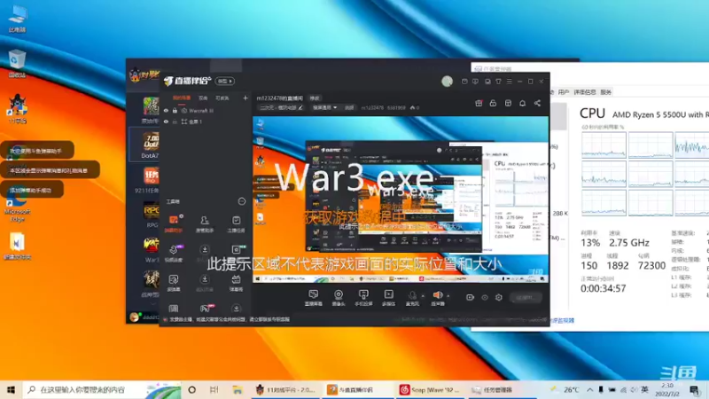Click the user avatar in 直播伴侣 title bar
The image size is (709, 399).
click(x=448, y=81)
